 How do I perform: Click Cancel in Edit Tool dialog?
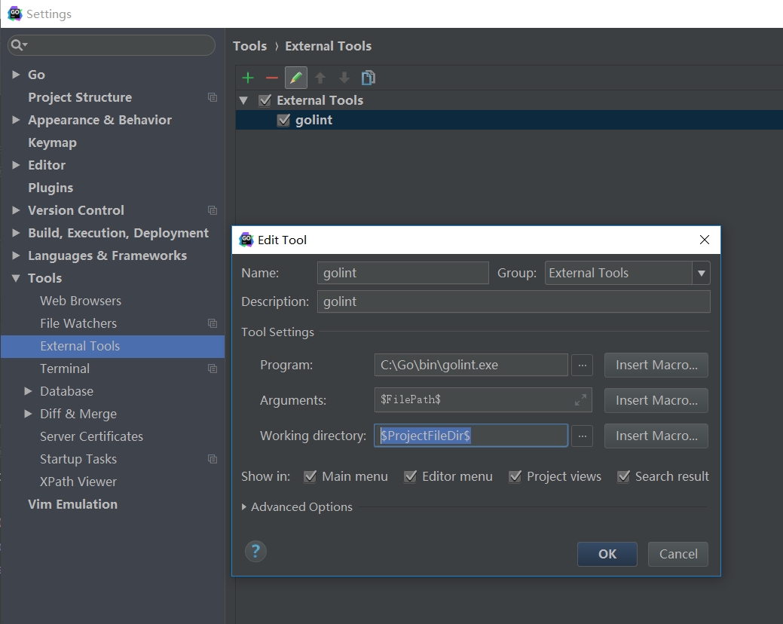pyautogui.click(x=678, y=554)
